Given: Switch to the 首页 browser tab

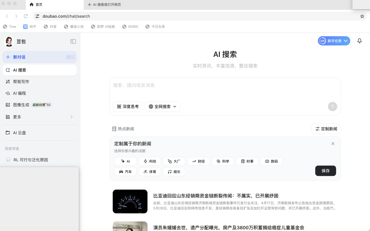Looking at the screenshot, I should [x=54, y=5].
